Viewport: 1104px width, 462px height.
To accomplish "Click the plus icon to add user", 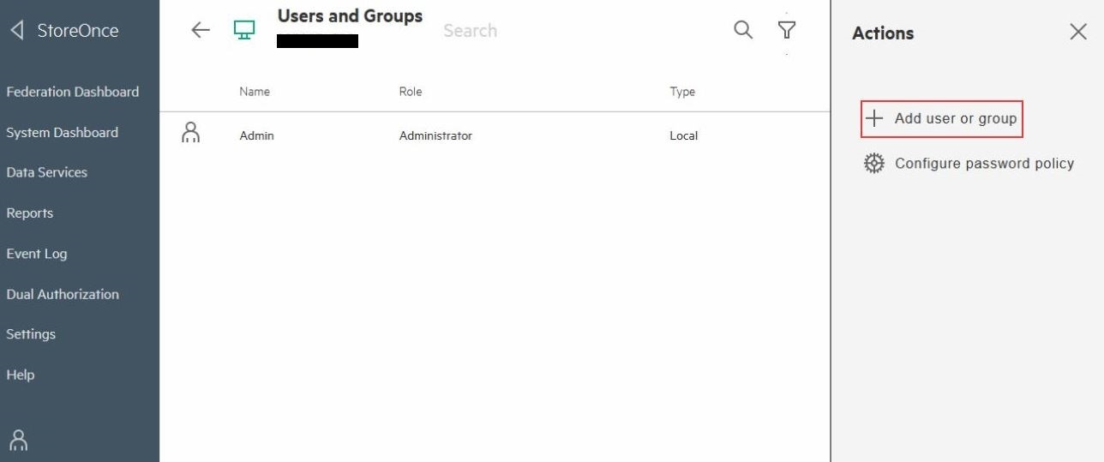I will [x=873, y=118].
